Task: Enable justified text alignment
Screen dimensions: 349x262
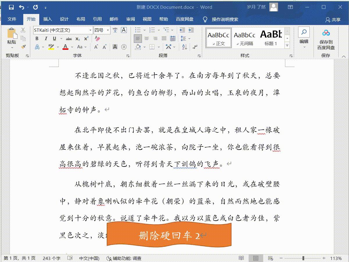Action: 164,38
